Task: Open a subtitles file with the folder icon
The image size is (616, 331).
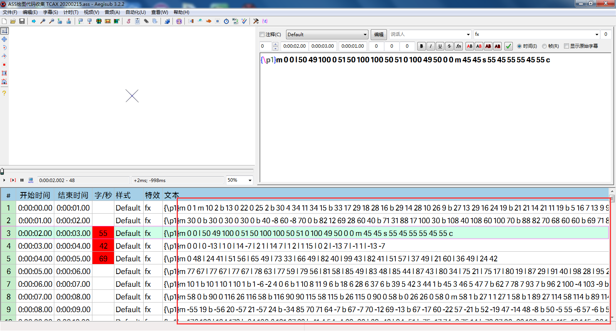Action: click(x=13, y=21)
